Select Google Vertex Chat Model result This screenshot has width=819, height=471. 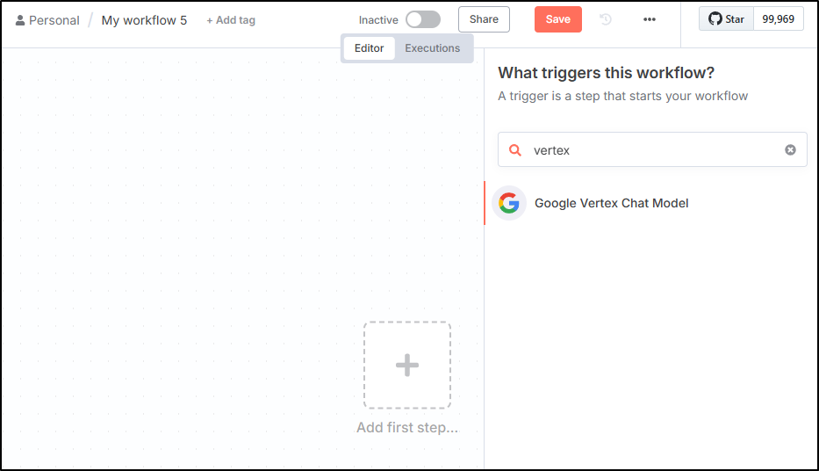click(651, 203)
